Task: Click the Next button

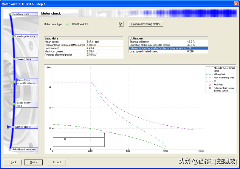Action: [x=33, y=162]
